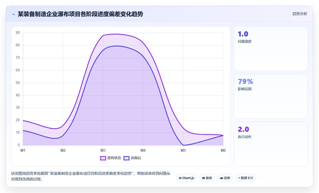Click the chart title 某装备制造企业瀑布项目各阶段进度偏差变化趋势

80,14
